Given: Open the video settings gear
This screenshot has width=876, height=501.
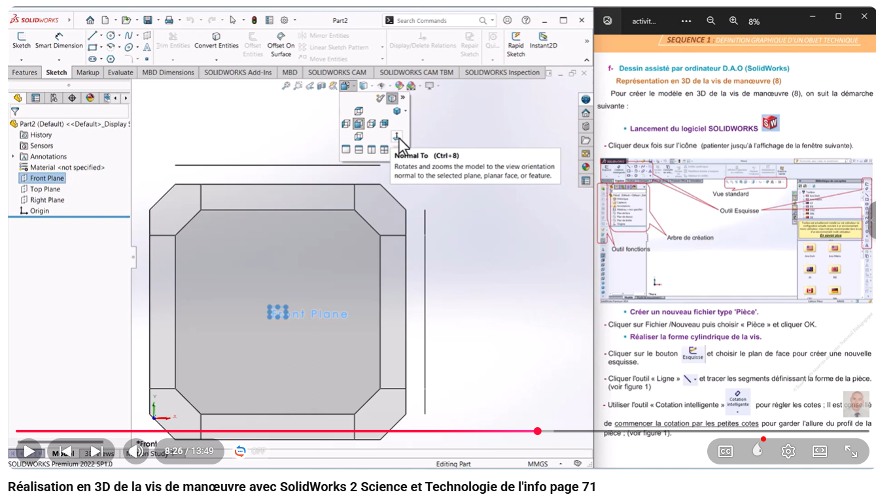Looking at the screenshot, I should tap(788, 451).
